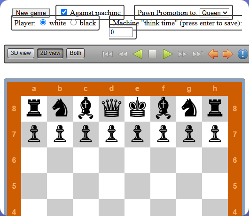
Task: Click the empty square d5
Action: click(x=111, y=186)
